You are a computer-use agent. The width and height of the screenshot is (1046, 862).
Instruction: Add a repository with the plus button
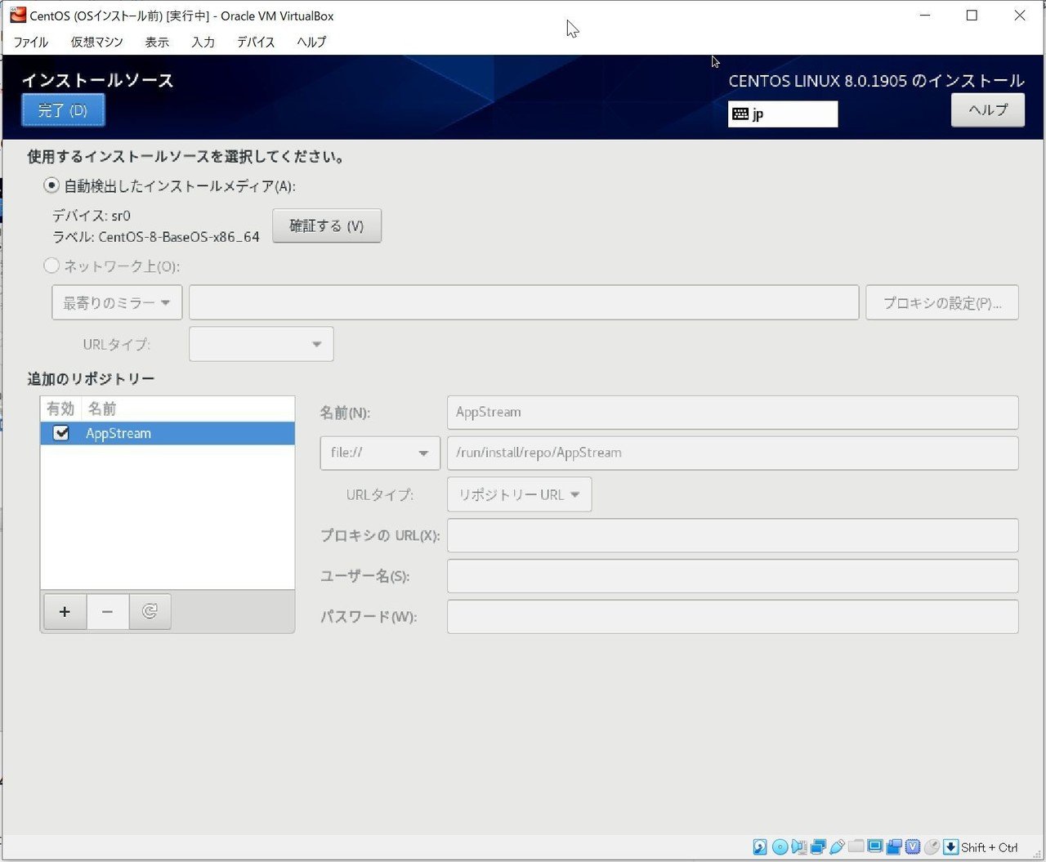click(65, 611)
